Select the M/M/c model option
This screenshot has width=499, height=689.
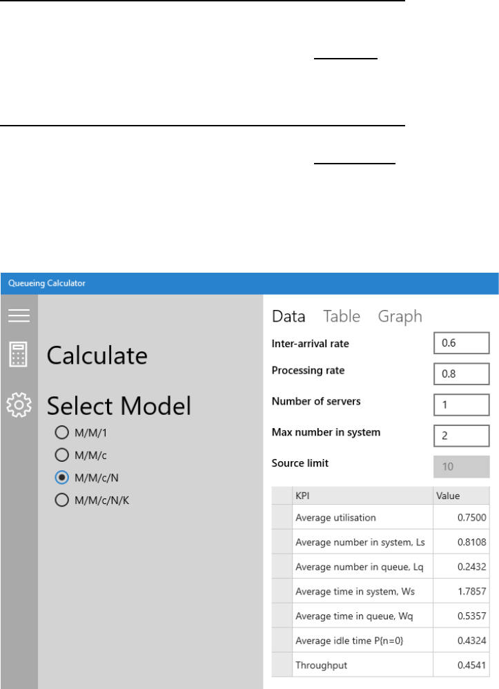click(61, 455)
